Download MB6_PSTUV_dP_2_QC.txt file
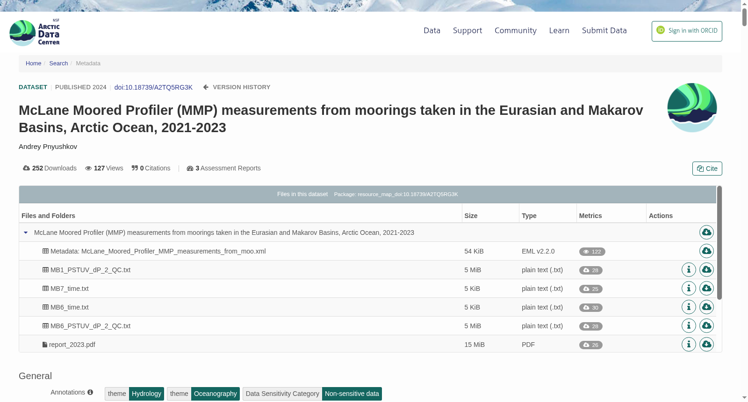This screenshot has width=748, height=402. pyautogui.click(x=706, y=325)
